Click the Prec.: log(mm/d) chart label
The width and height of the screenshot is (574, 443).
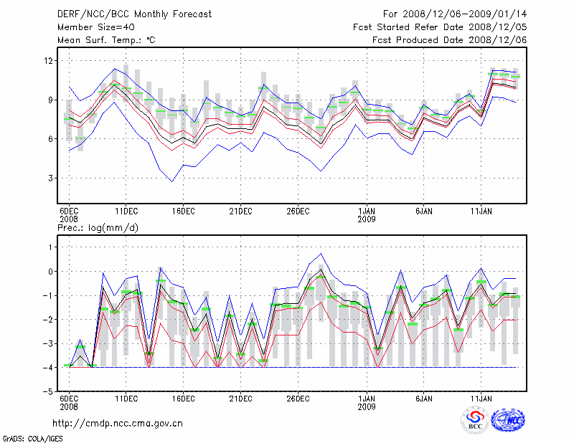click(98, 228)
